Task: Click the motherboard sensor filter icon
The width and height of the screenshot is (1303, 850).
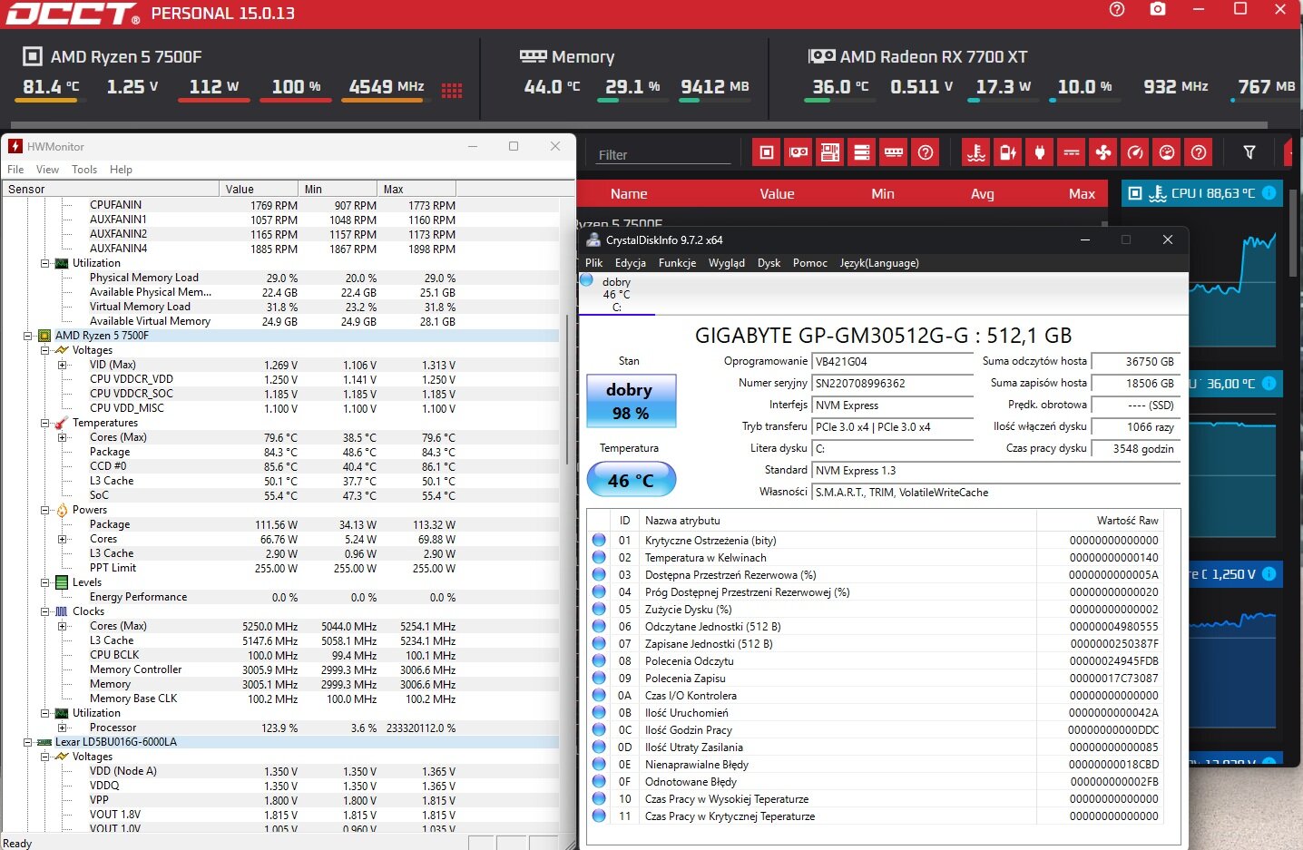Action: 830,152
